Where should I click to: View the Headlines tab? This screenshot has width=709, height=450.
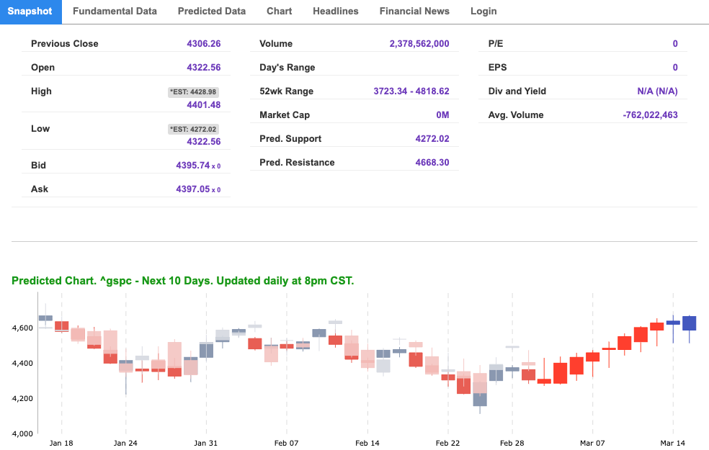coord(336,12)
